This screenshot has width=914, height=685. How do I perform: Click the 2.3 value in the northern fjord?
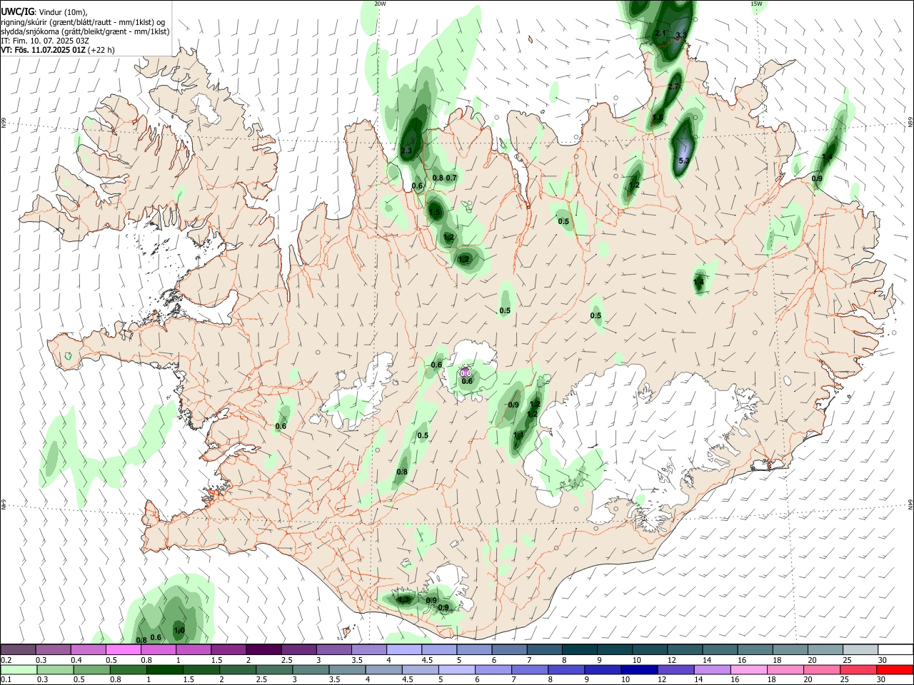coord(406,151)
